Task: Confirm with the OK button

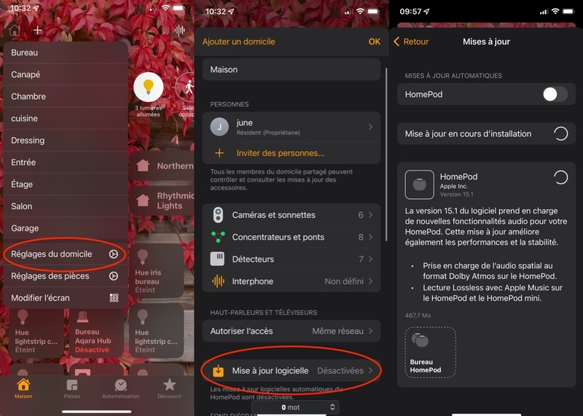Action: (374, 42)
